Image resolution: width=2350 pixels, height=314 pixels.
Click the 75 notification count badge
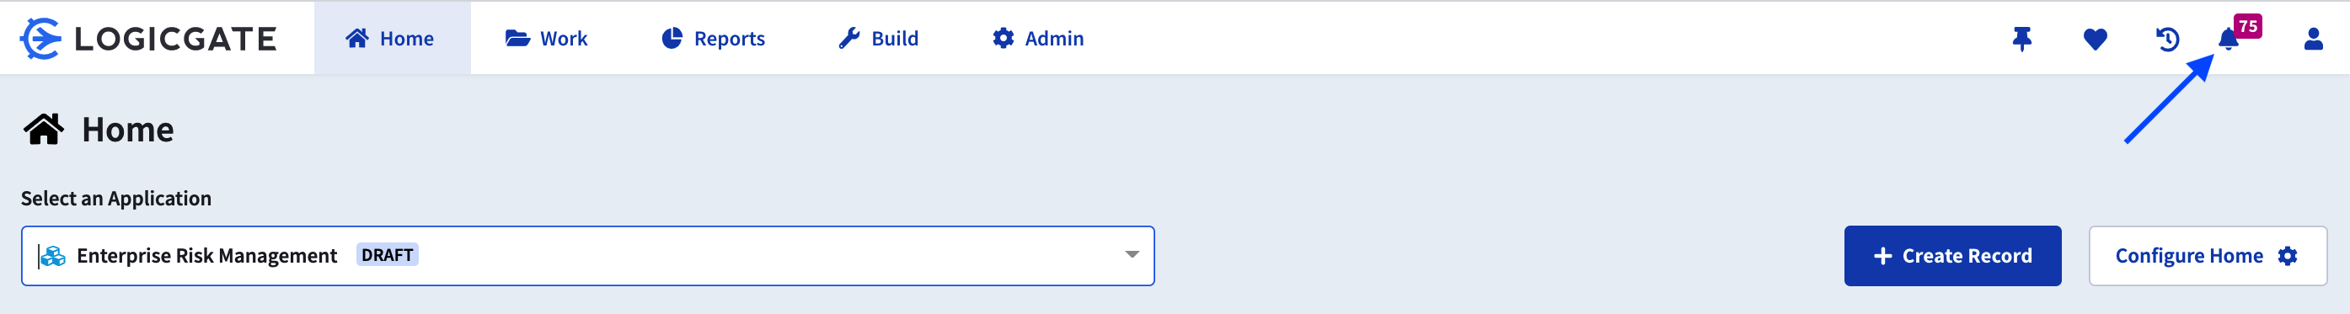pyautogui.click(x=2248, y=26)
